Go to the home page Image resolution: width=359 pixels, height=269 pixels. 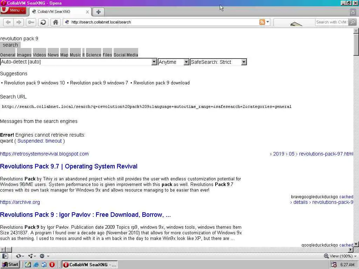point(55,22)
